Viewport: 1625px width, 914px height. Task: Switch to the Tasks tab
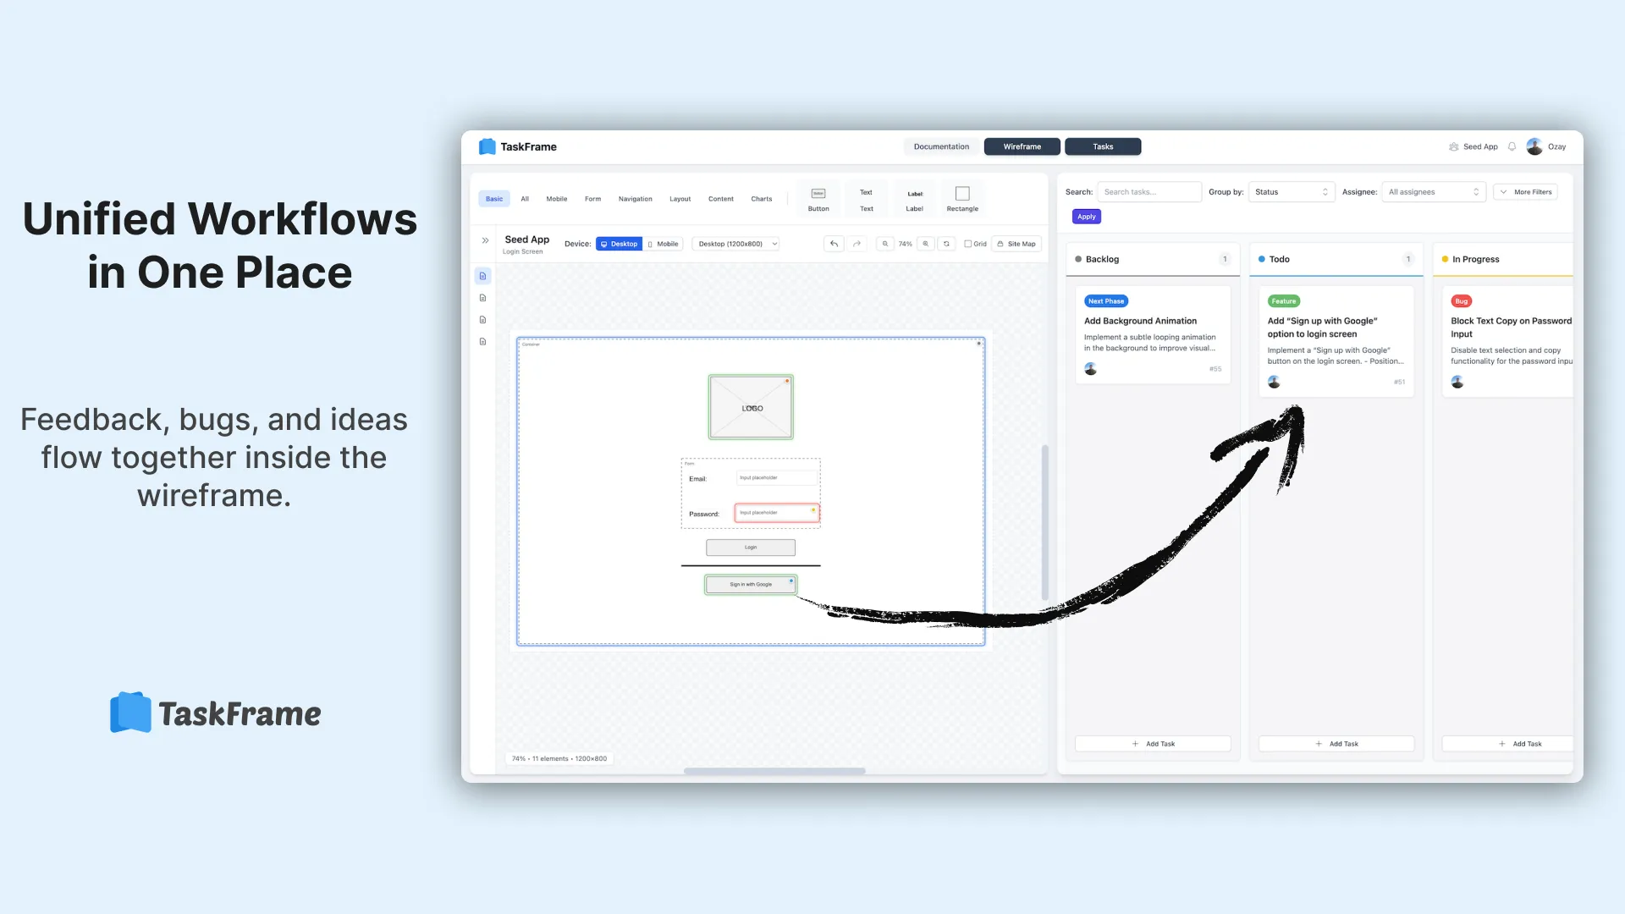tap(1102, 146)
